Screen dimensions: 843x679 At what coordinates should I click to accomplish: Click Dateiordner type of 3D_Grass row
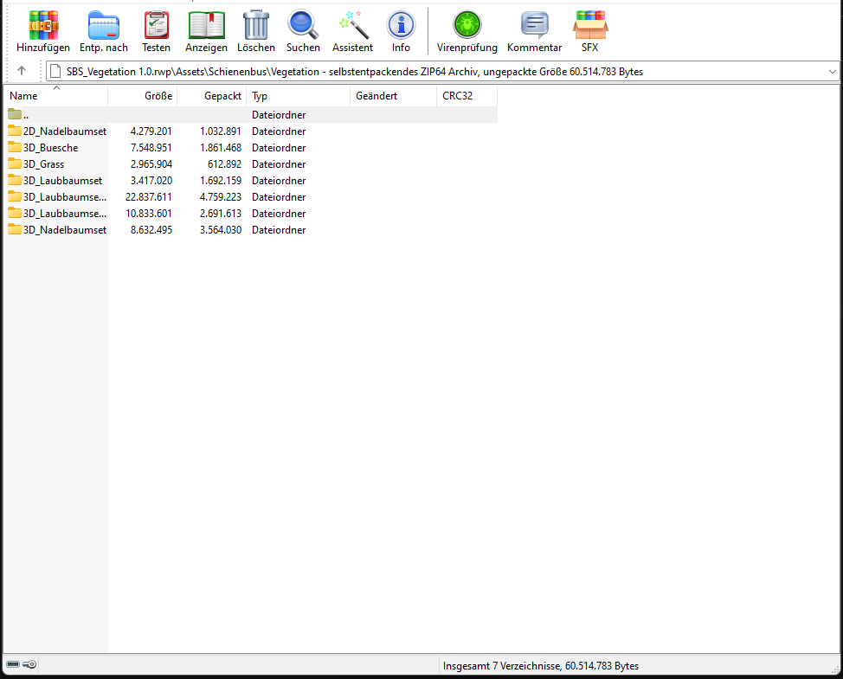coord(279,163)
